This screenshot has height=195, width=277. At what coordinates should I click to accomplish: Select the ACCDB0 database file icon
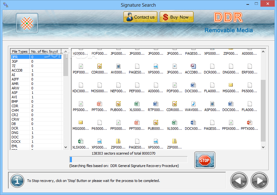click(193, 66)
